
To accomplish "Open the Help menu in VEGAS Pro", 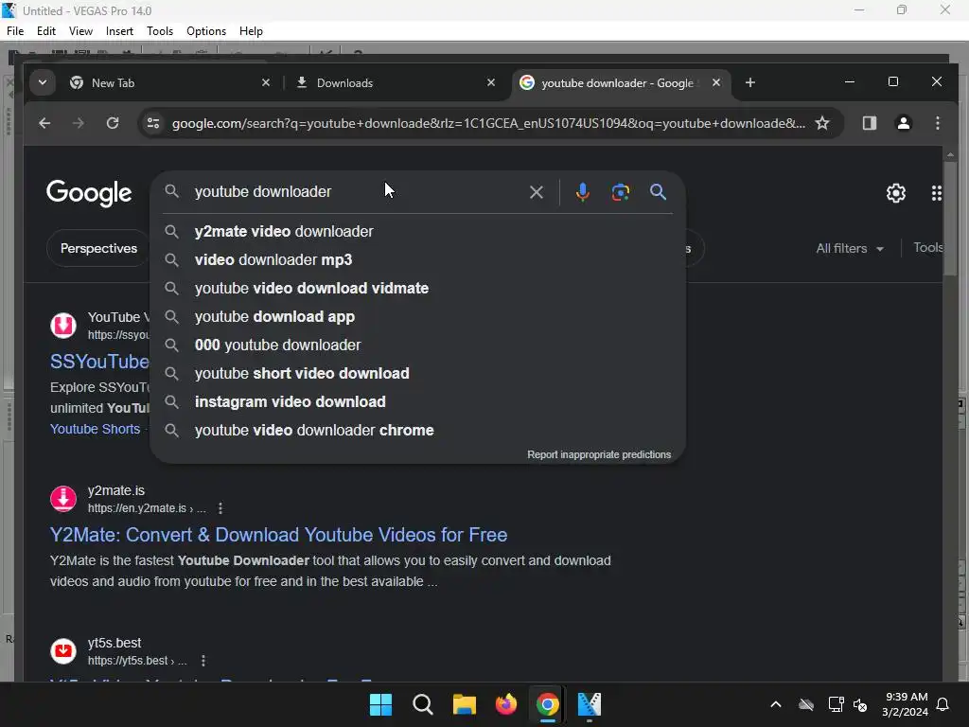I will tap(251, 31).
